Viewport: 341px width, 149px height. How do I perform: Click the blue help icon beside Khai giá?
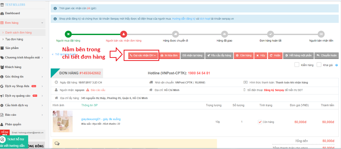tap(336, 65)
